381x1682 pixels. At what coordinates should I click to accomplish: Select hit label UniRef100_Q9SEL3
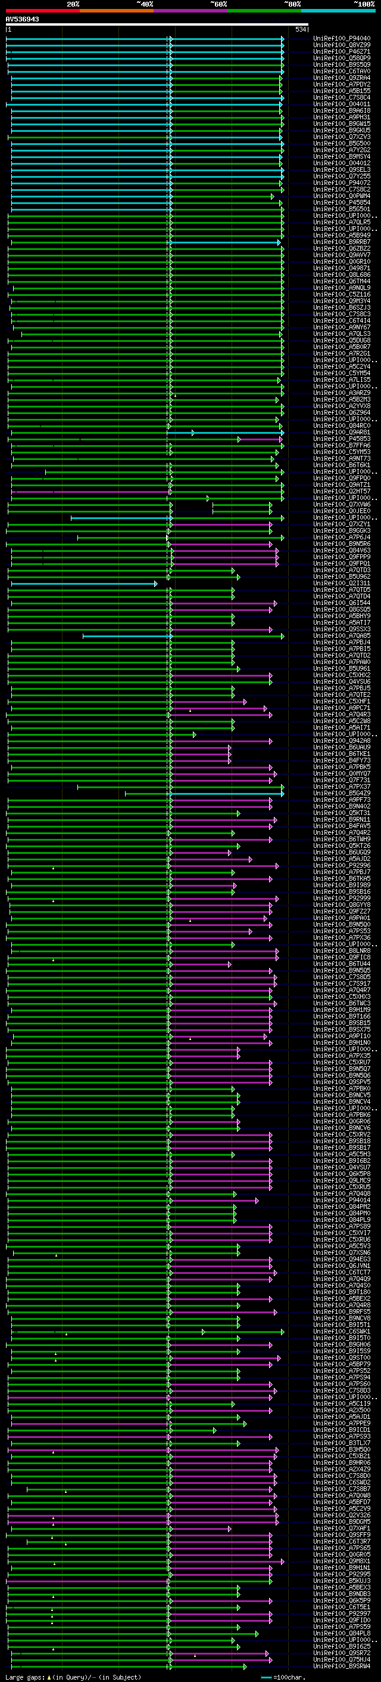click(342, 170)
